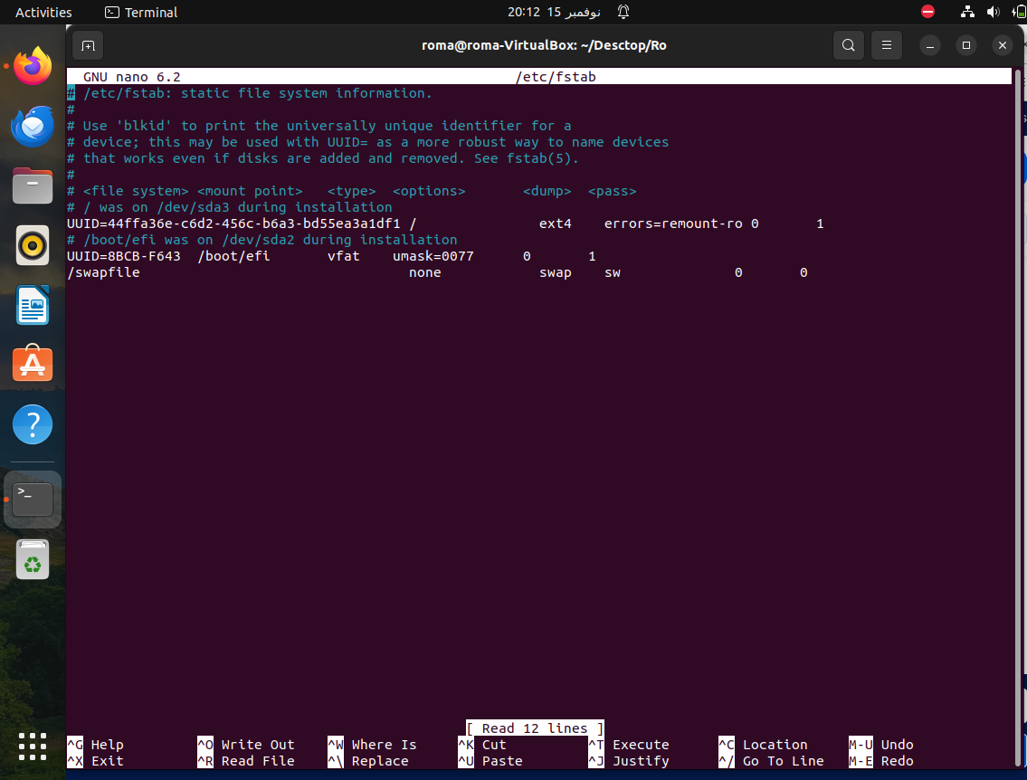
Task: Open the terminal hamburger menu
Action: tap(887, 45)
